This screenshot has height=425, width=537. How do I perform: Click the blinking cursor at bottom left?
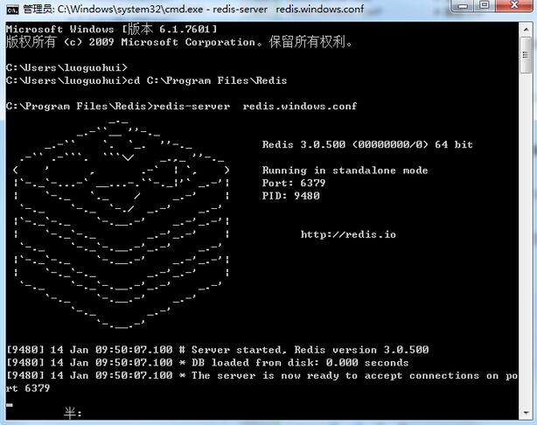click(10, 406)
